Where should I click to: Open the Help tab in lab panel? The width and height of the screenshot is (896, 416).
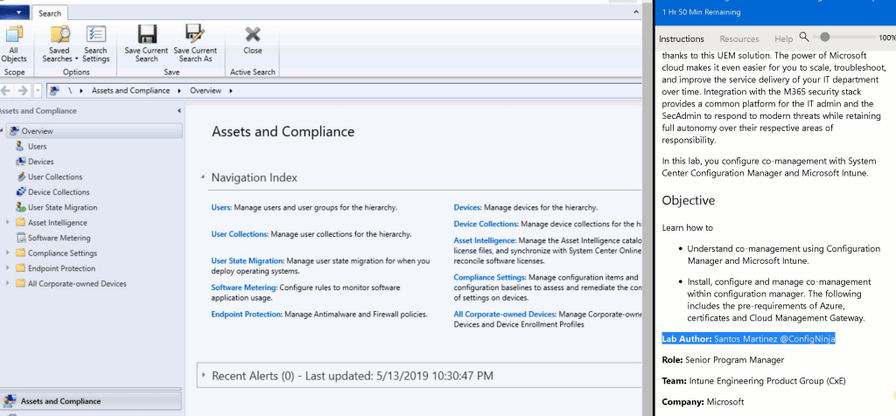point(783,38)
